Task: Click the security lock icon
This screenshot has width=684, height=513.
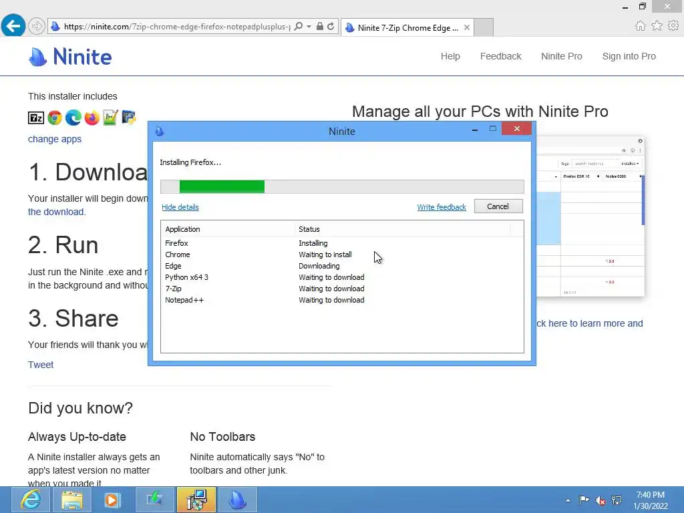Action: [320, 27]
